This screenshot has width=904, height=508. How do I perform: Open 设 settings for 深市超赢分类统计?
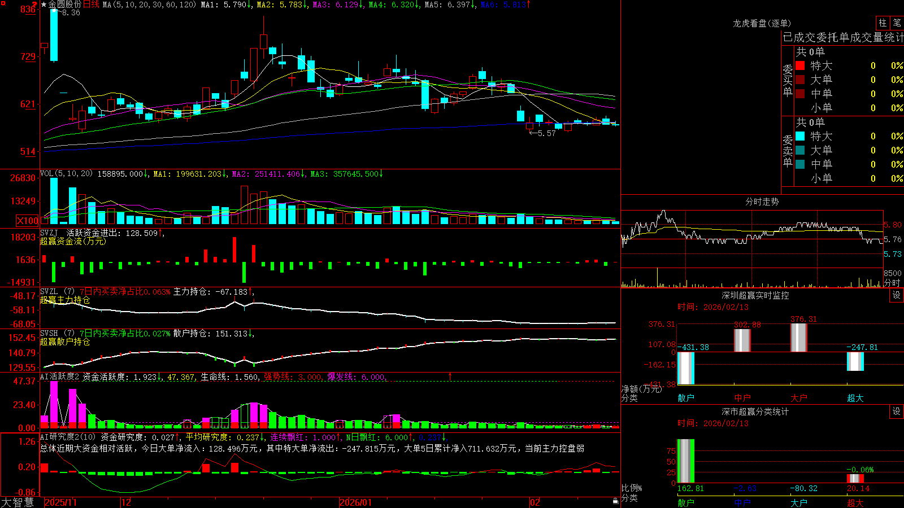click(x=897, y=411)
